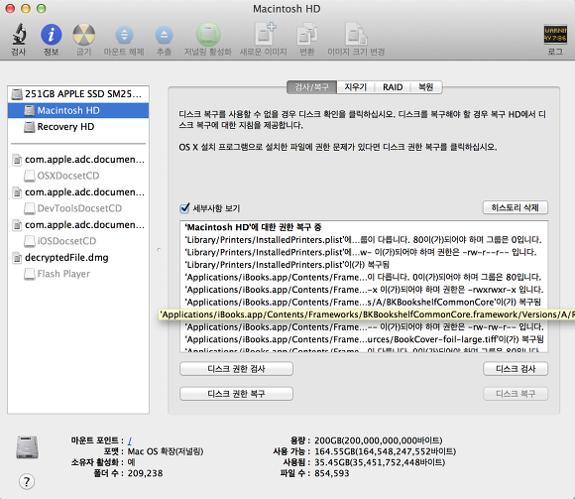Open the mount point '/' link

[x=130, y=440]
